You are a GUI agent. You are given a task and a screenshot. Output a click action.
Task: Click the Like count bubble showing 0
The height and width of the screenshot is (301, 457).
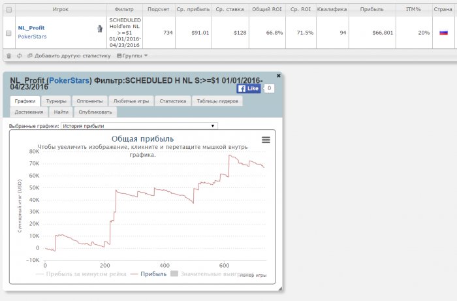(x=269, y=88)
